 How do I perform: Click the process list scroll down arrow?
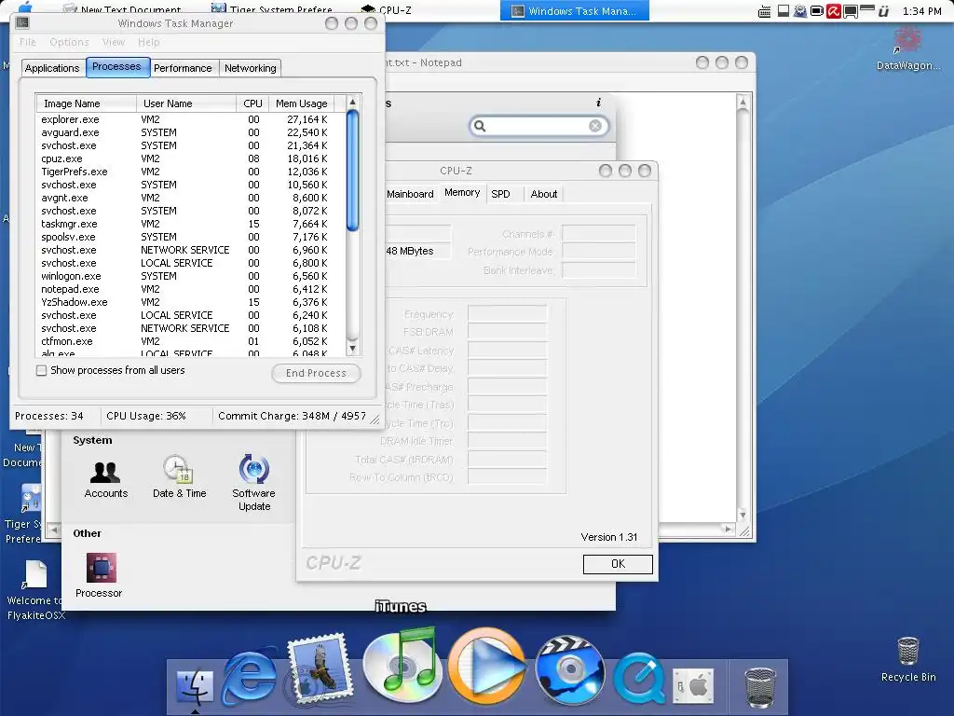pyautogui.click(x=352, y=349)
